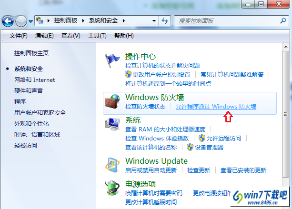Open 轻松访问 category
292x209 pixels.
(x=26, y=146)
